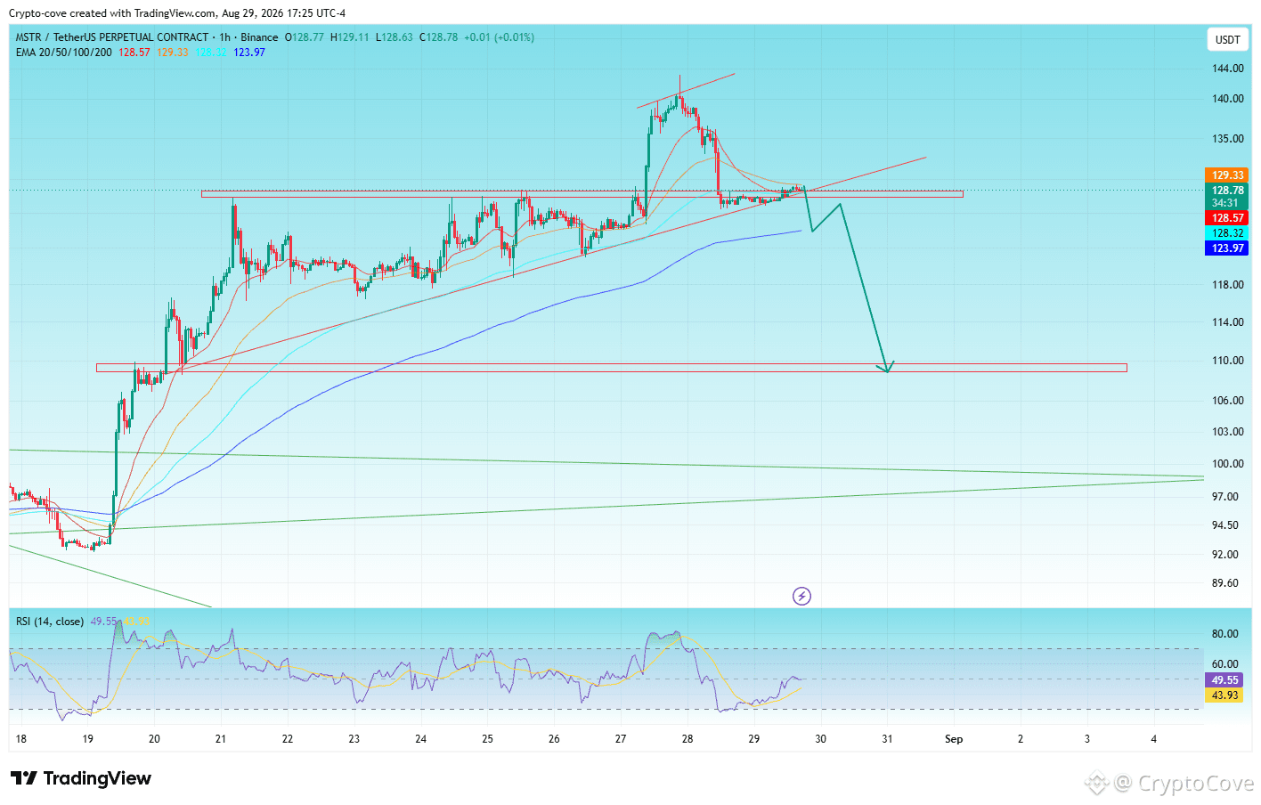Viewport: 1261px width, 805px height.
Task: Click the "100.00" price axis label
Action: click(x=1228, y=464)
